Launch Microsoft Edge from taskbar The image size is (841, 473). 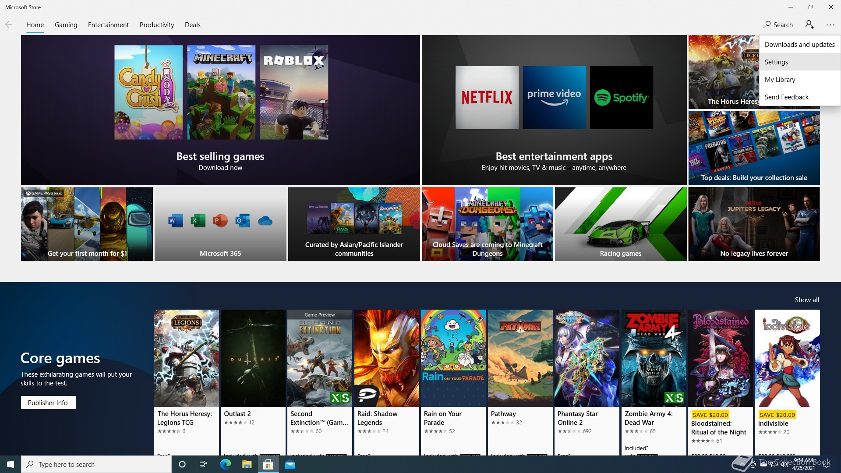[225, 464]
